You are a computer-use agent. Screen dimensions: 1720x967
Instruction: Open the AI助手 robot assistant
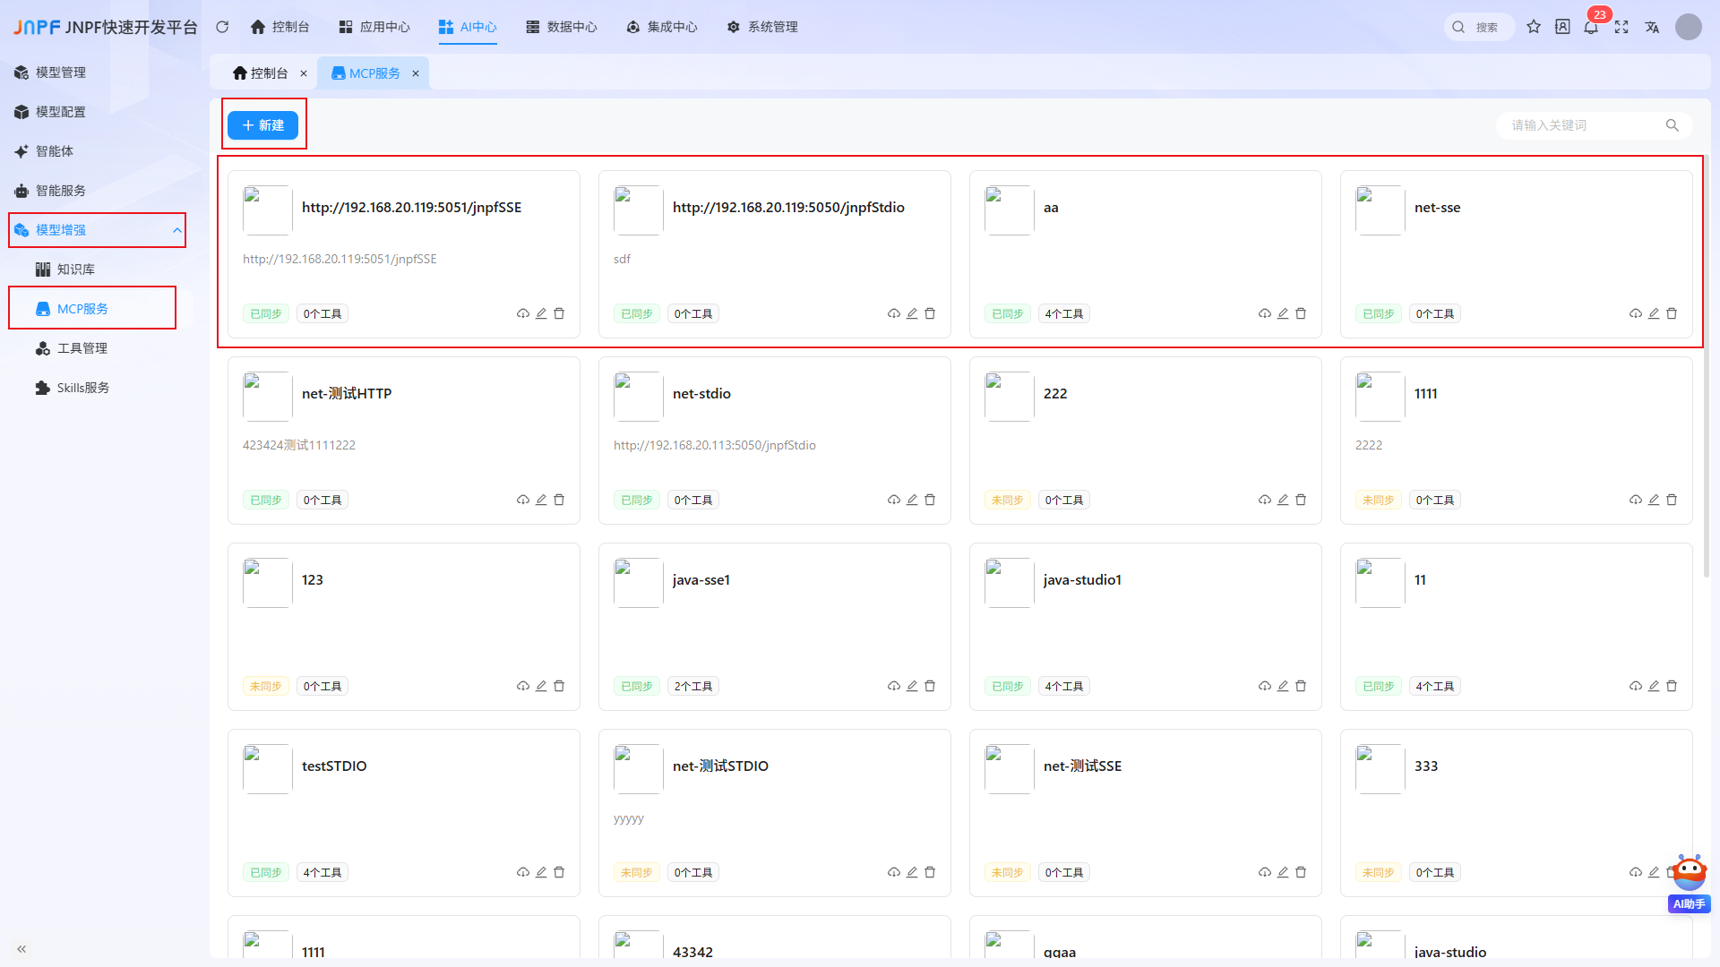point(1690,884)
